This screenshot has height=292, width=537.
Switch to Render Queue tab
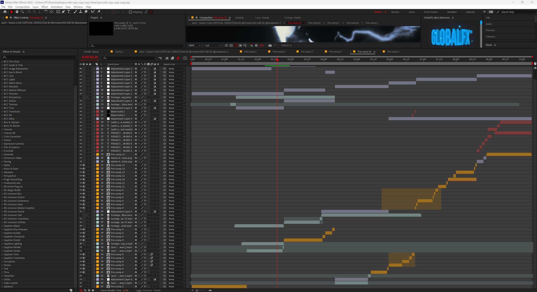91,52
